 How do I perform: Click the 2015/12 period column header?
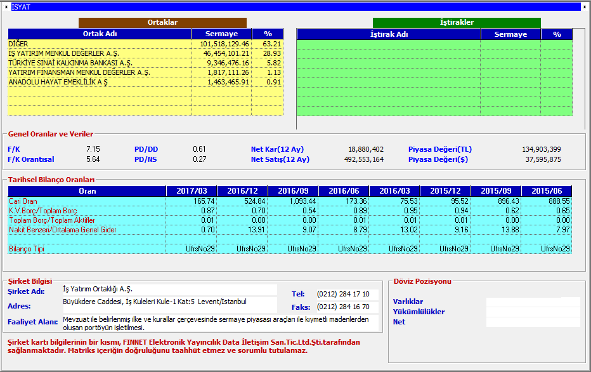pyautogui.click(x=445, y=191)
